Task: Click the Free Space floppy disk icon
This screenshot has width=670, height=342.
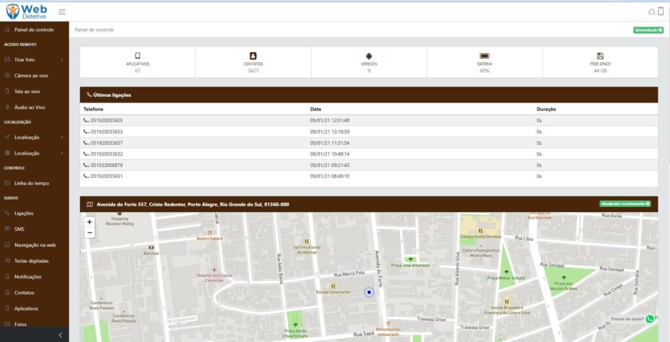Action: click(x=600, y=56)
